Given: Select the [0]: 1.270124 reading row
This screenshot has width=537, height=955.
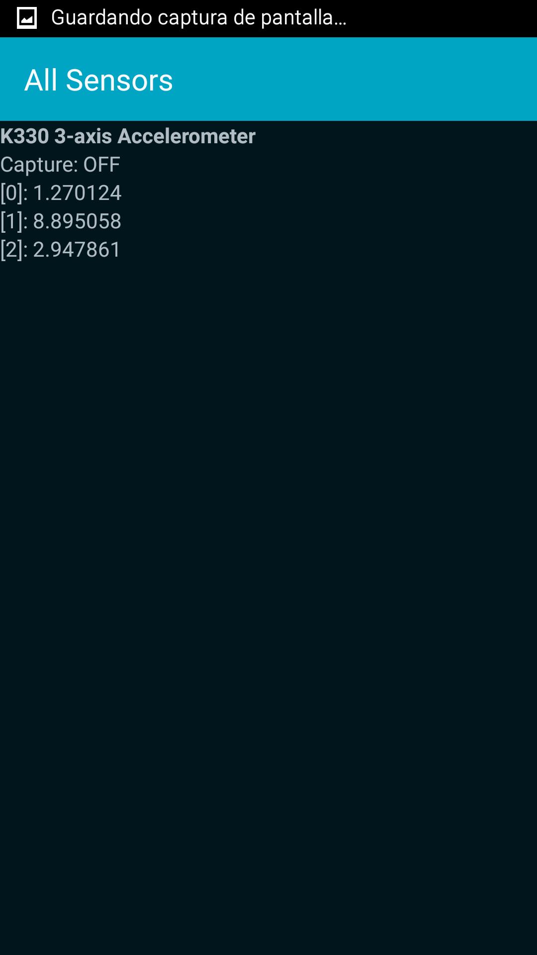Looking at the screenshot, I should point(61,193).
